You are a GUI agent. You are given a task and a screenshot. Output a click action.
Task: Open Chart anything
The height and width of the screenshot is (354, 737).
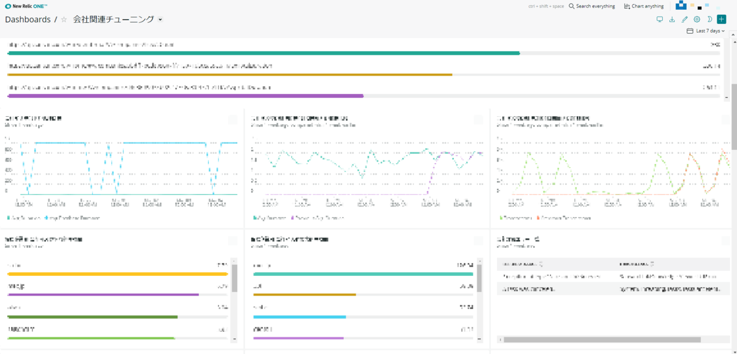[x=644, y=6]
